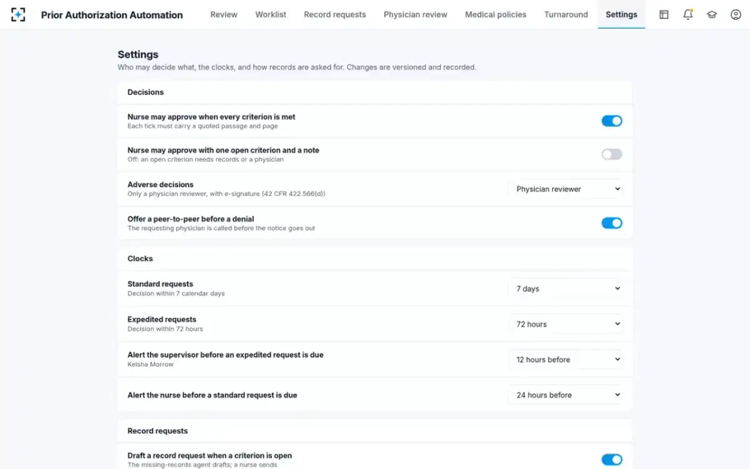Image resolution: width=750 pixels, height=469 pixels.
Task: Expand the Standard requests 7 days dropdown
Action: (566, 289)
